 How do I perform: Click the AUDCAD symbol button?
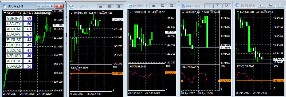click(x=14, y=29)
